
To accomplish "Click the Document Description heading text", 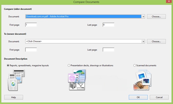I will coord(16,59).
